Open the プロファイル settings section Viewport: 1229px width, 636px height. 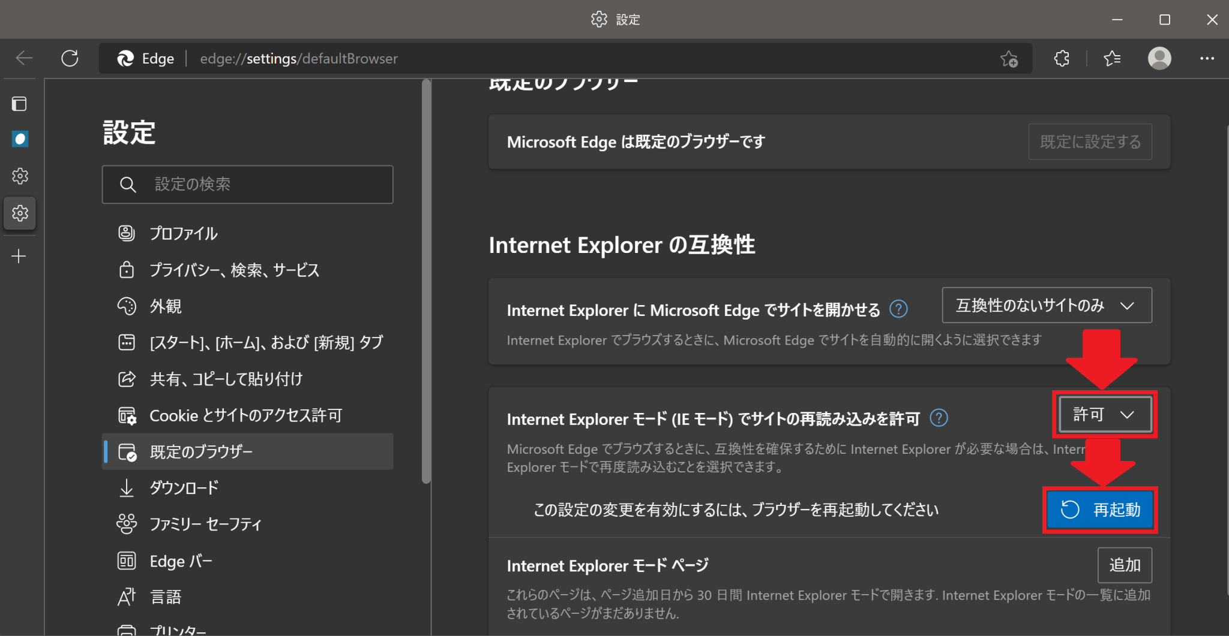(x=183, y=233)
